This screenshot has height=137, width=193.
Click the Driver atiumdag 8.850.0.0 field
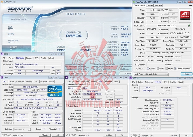(169, 53)
